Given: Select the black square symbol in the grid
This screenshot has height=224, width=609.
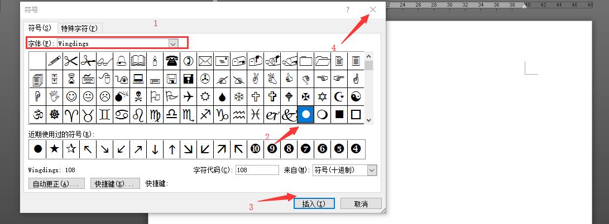Looking at the screenshot, I should pyautogui.click(x=339, y=115).
